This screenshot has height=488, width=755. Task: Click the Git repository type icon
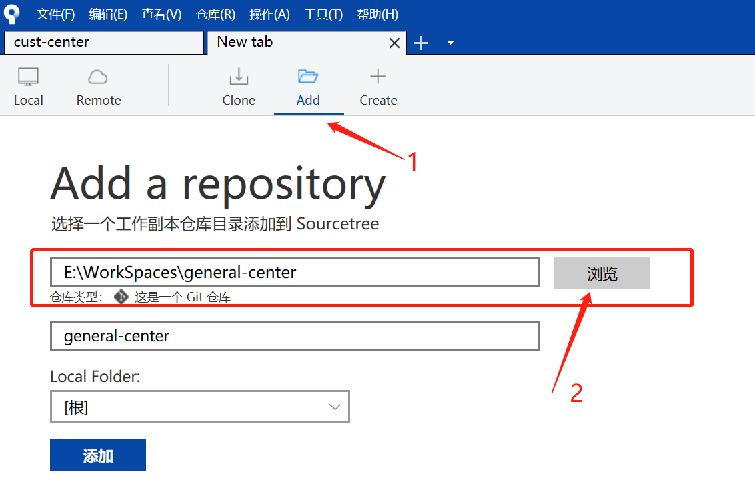pos(121,297)
